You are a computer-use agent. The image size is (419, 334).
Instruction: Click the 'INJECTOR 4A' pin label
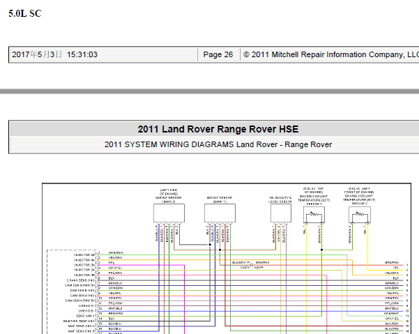(x=84, y=260)
